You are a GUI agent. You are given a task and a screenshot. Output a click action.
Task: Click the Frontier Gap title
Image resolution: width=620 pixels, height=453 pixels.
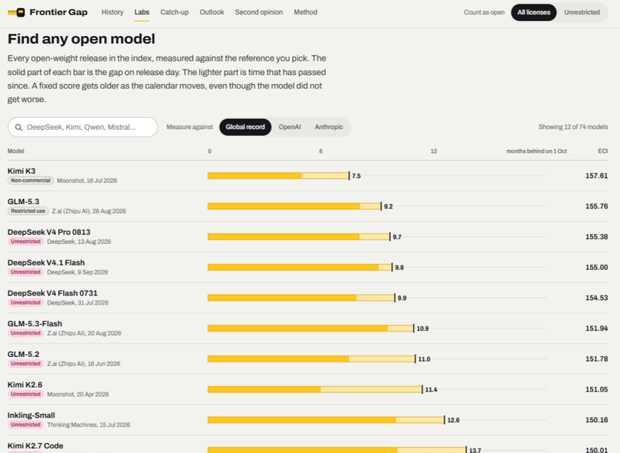click(x=59, y=12)
